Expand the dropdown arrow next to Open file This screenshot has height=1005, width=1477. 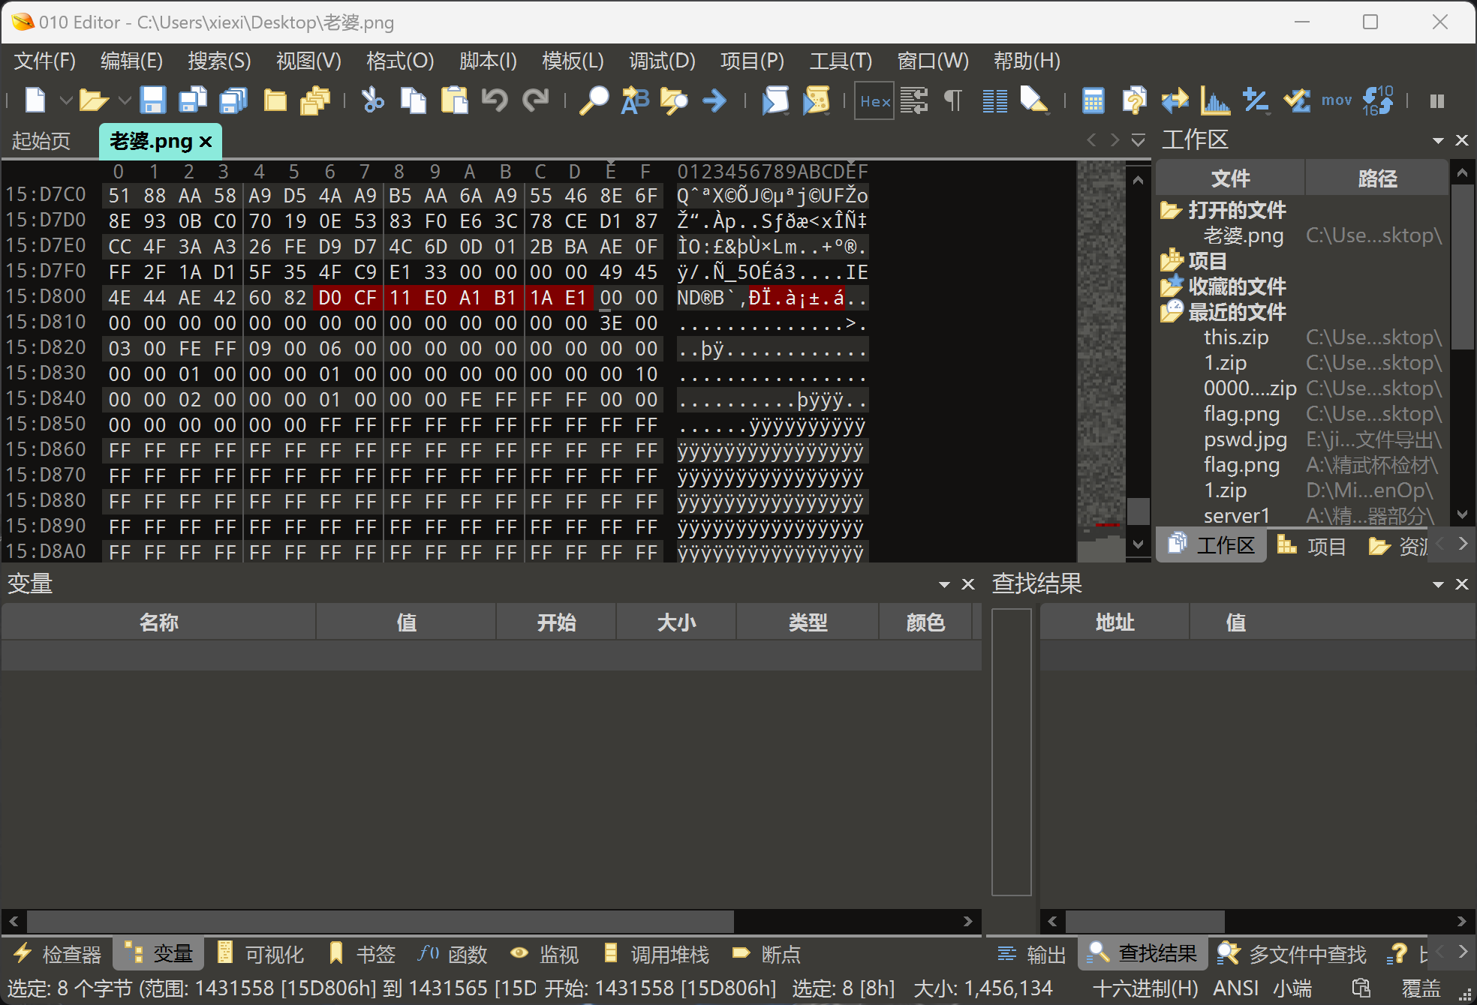(x=125, y=100)
